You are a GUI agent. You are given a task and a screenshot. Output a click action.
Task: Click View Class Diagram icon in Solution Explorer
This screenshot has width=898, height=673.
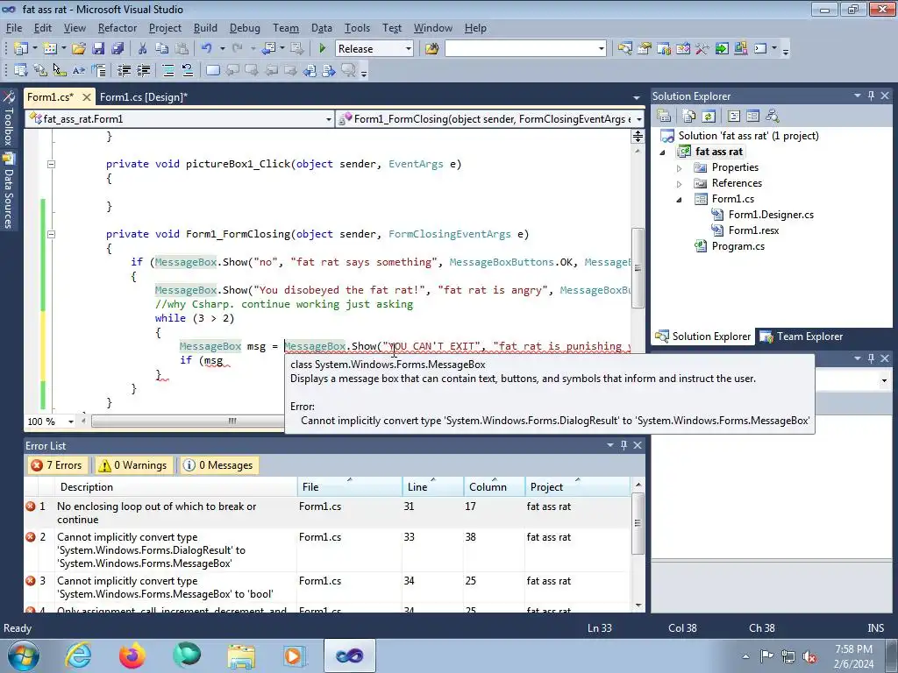[772, 117]
